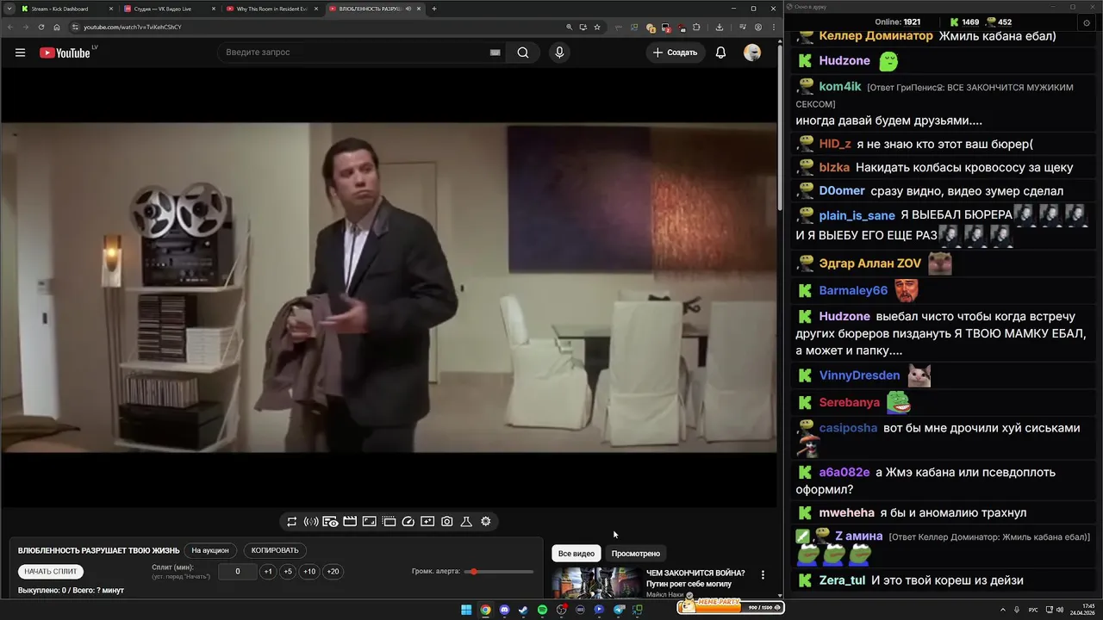The height and width of the screenshot is (620, 1103).
Task: Open the YouTube guide hamburger menu
Action: [x=20, y=53]
